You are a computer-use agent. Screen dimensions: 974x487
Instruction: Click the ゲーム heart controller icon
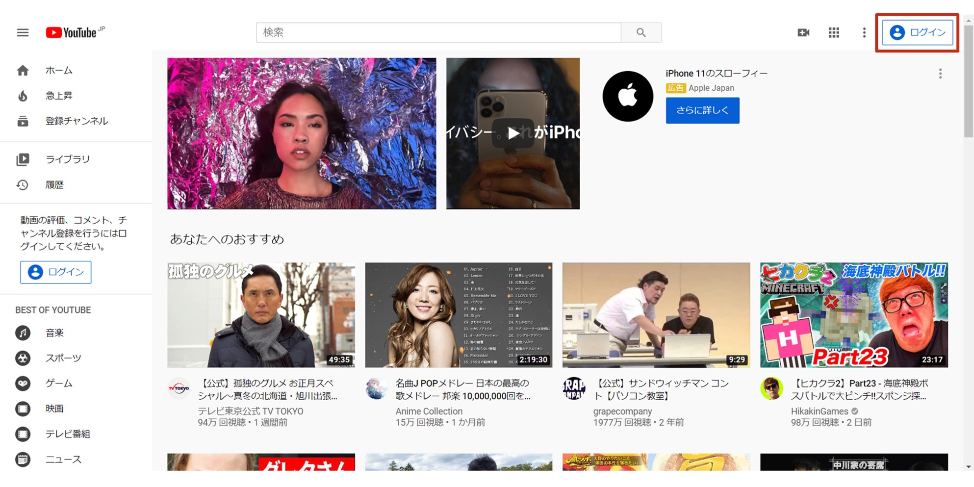pyautogui.click(x=23, y=384)
